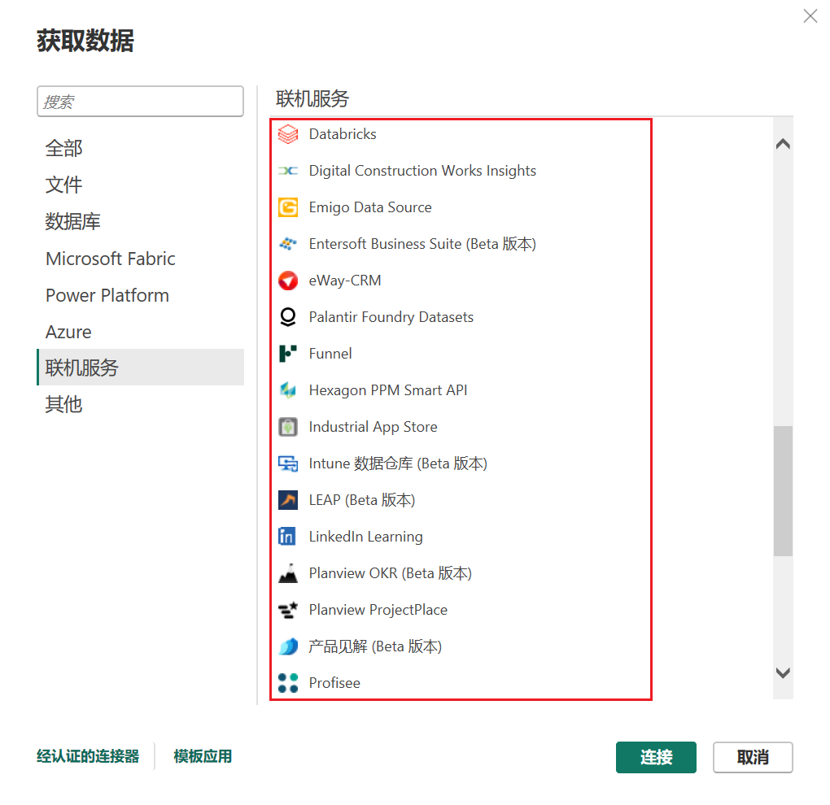Viewport: 830px width, 805px height.
Task: Click the Databricks connector icon
Action: 288,134
